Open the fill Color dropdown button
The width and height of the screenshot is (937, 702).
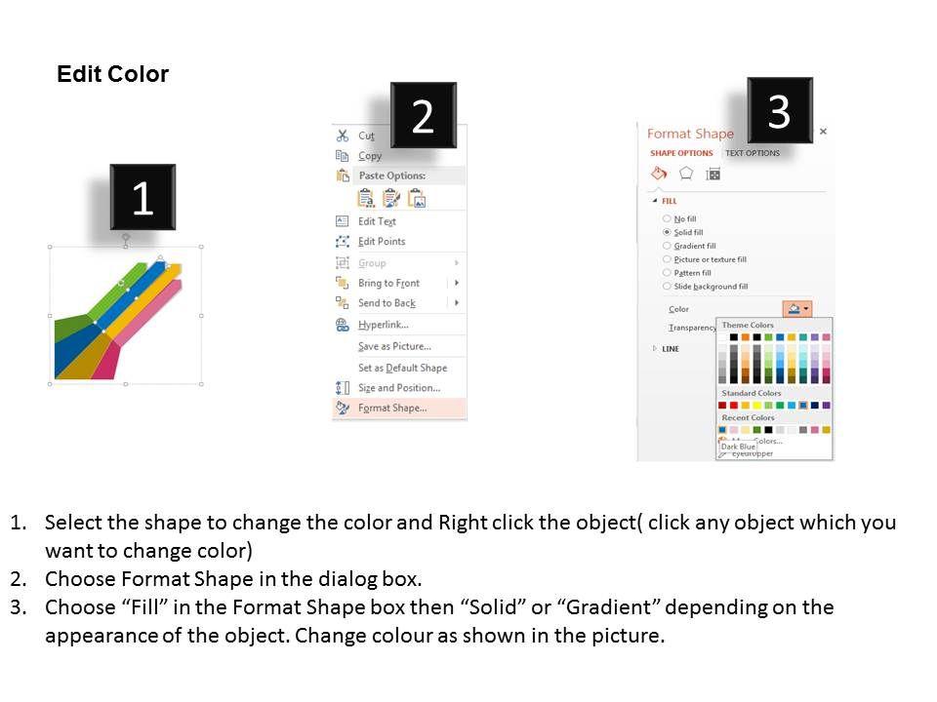point(798,309)
